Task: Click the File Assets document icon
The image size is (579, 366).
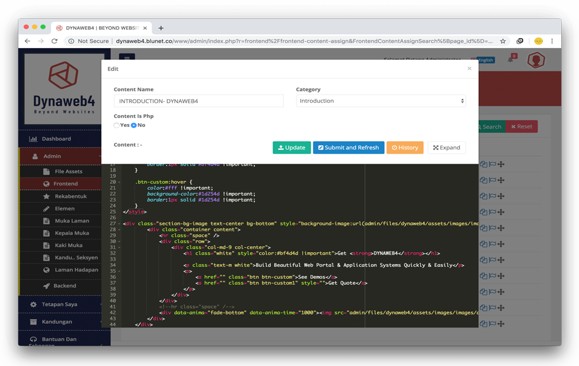Action: 46,171
